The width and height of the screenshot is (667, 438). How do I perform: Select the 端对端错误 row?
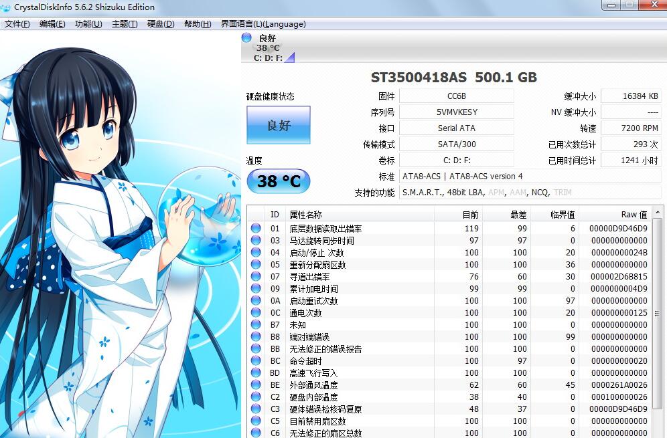click(449, 336)
